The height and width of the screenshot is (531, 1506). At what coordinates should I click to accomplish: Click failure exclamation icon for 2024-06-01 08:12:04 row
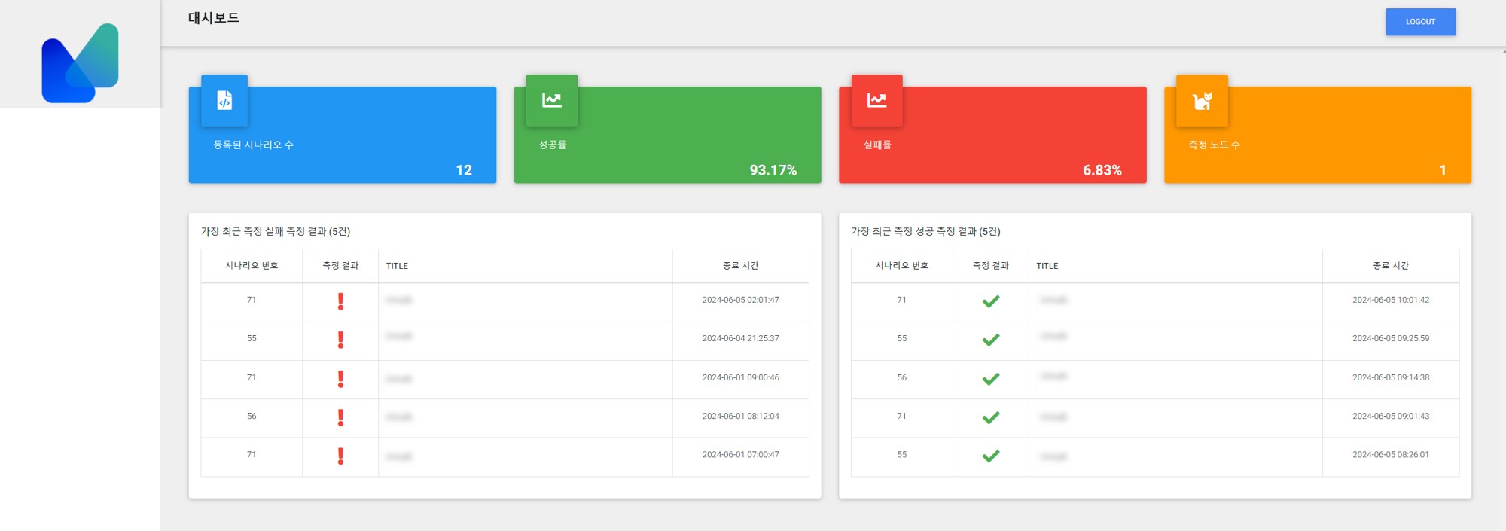click(x=340, y=417)
